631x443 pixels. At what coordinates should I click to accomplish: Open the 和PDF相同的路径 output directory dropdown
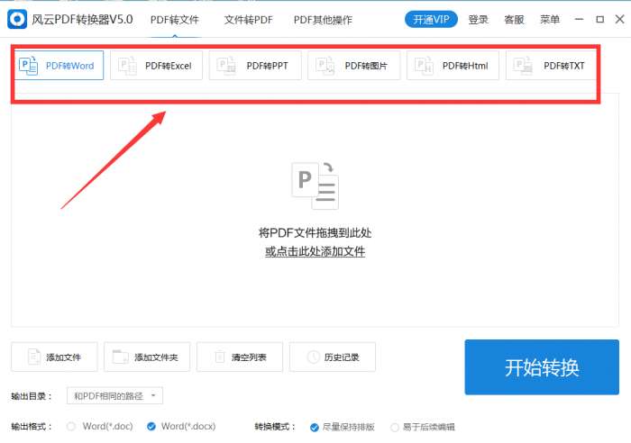point(114,395)
